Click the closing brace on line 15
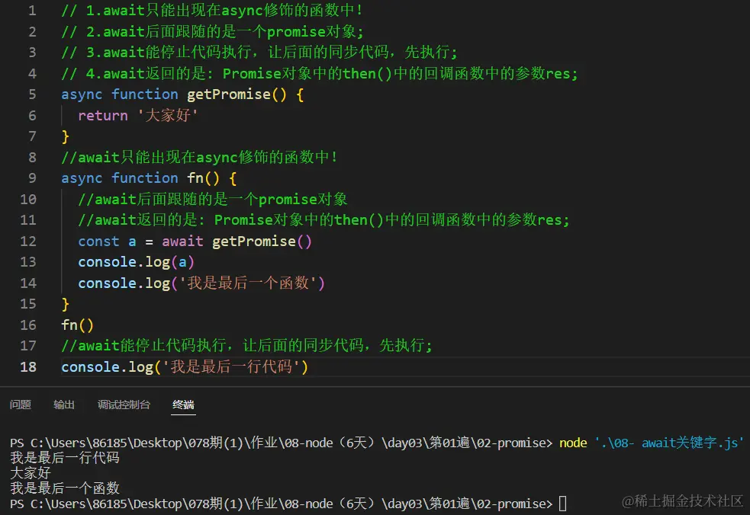 pos(66,304)
